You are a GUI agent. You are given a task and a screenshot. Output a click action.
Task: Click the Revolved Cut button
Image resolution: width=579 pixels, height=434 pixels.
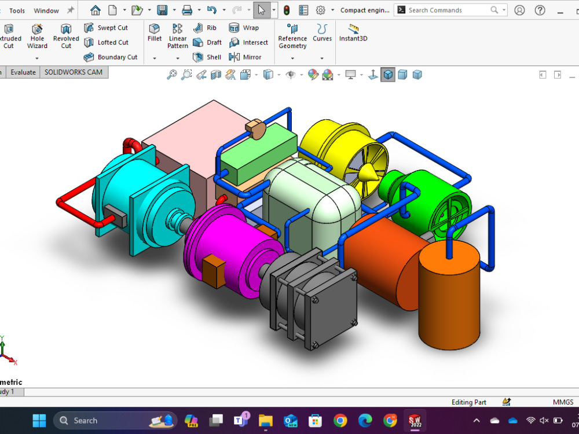65,35
